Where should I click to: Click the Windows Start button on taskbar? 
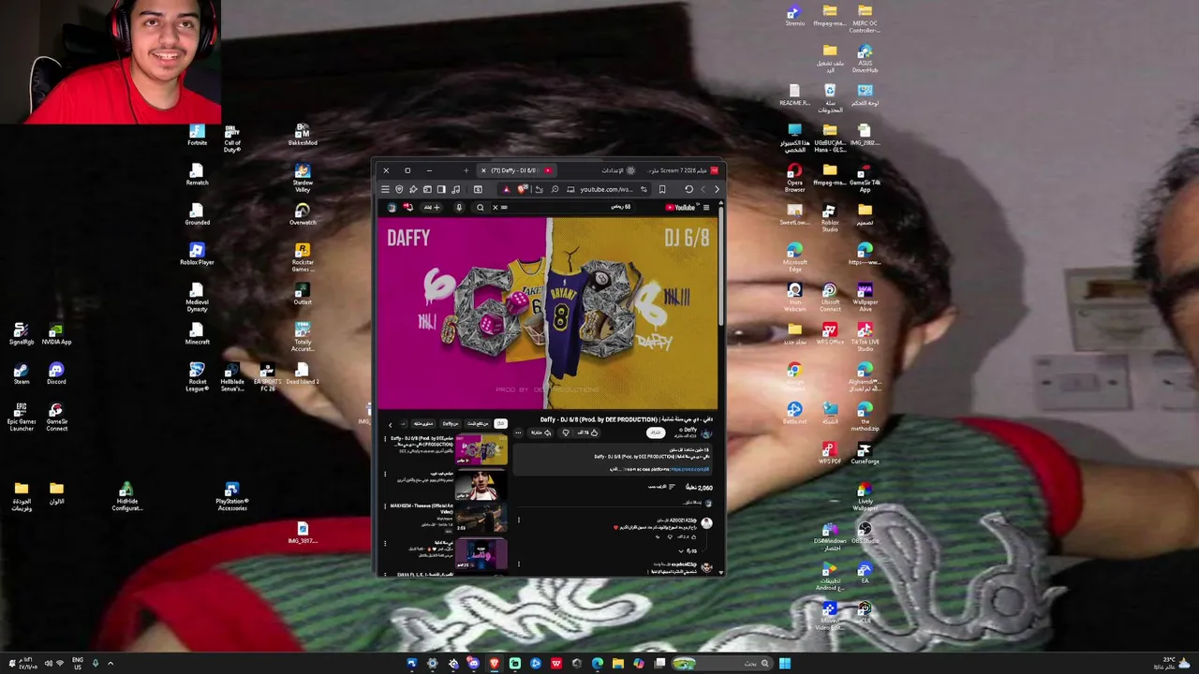785,664
